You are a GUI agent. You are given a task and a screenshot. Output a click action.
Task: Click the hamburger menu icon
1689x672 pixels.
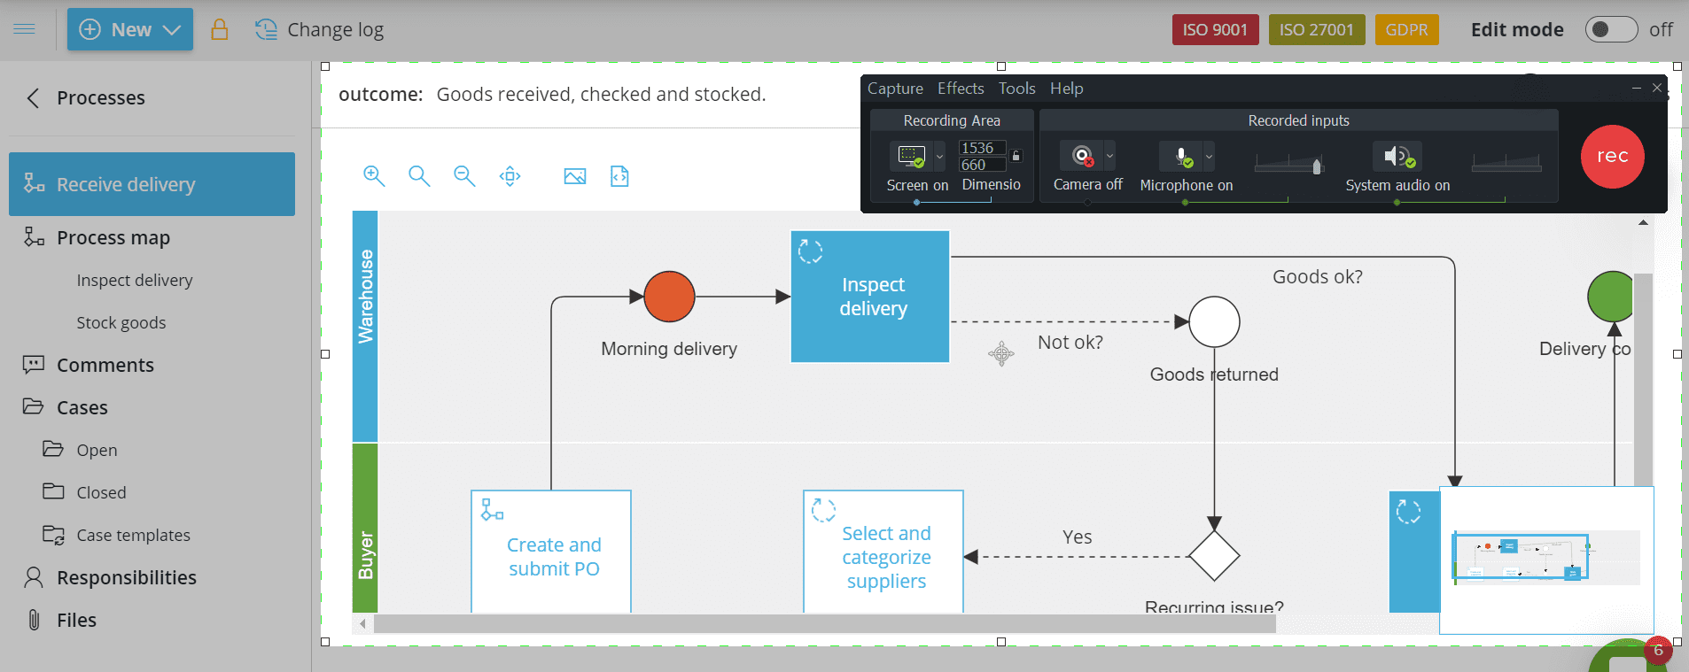point(25,30)
